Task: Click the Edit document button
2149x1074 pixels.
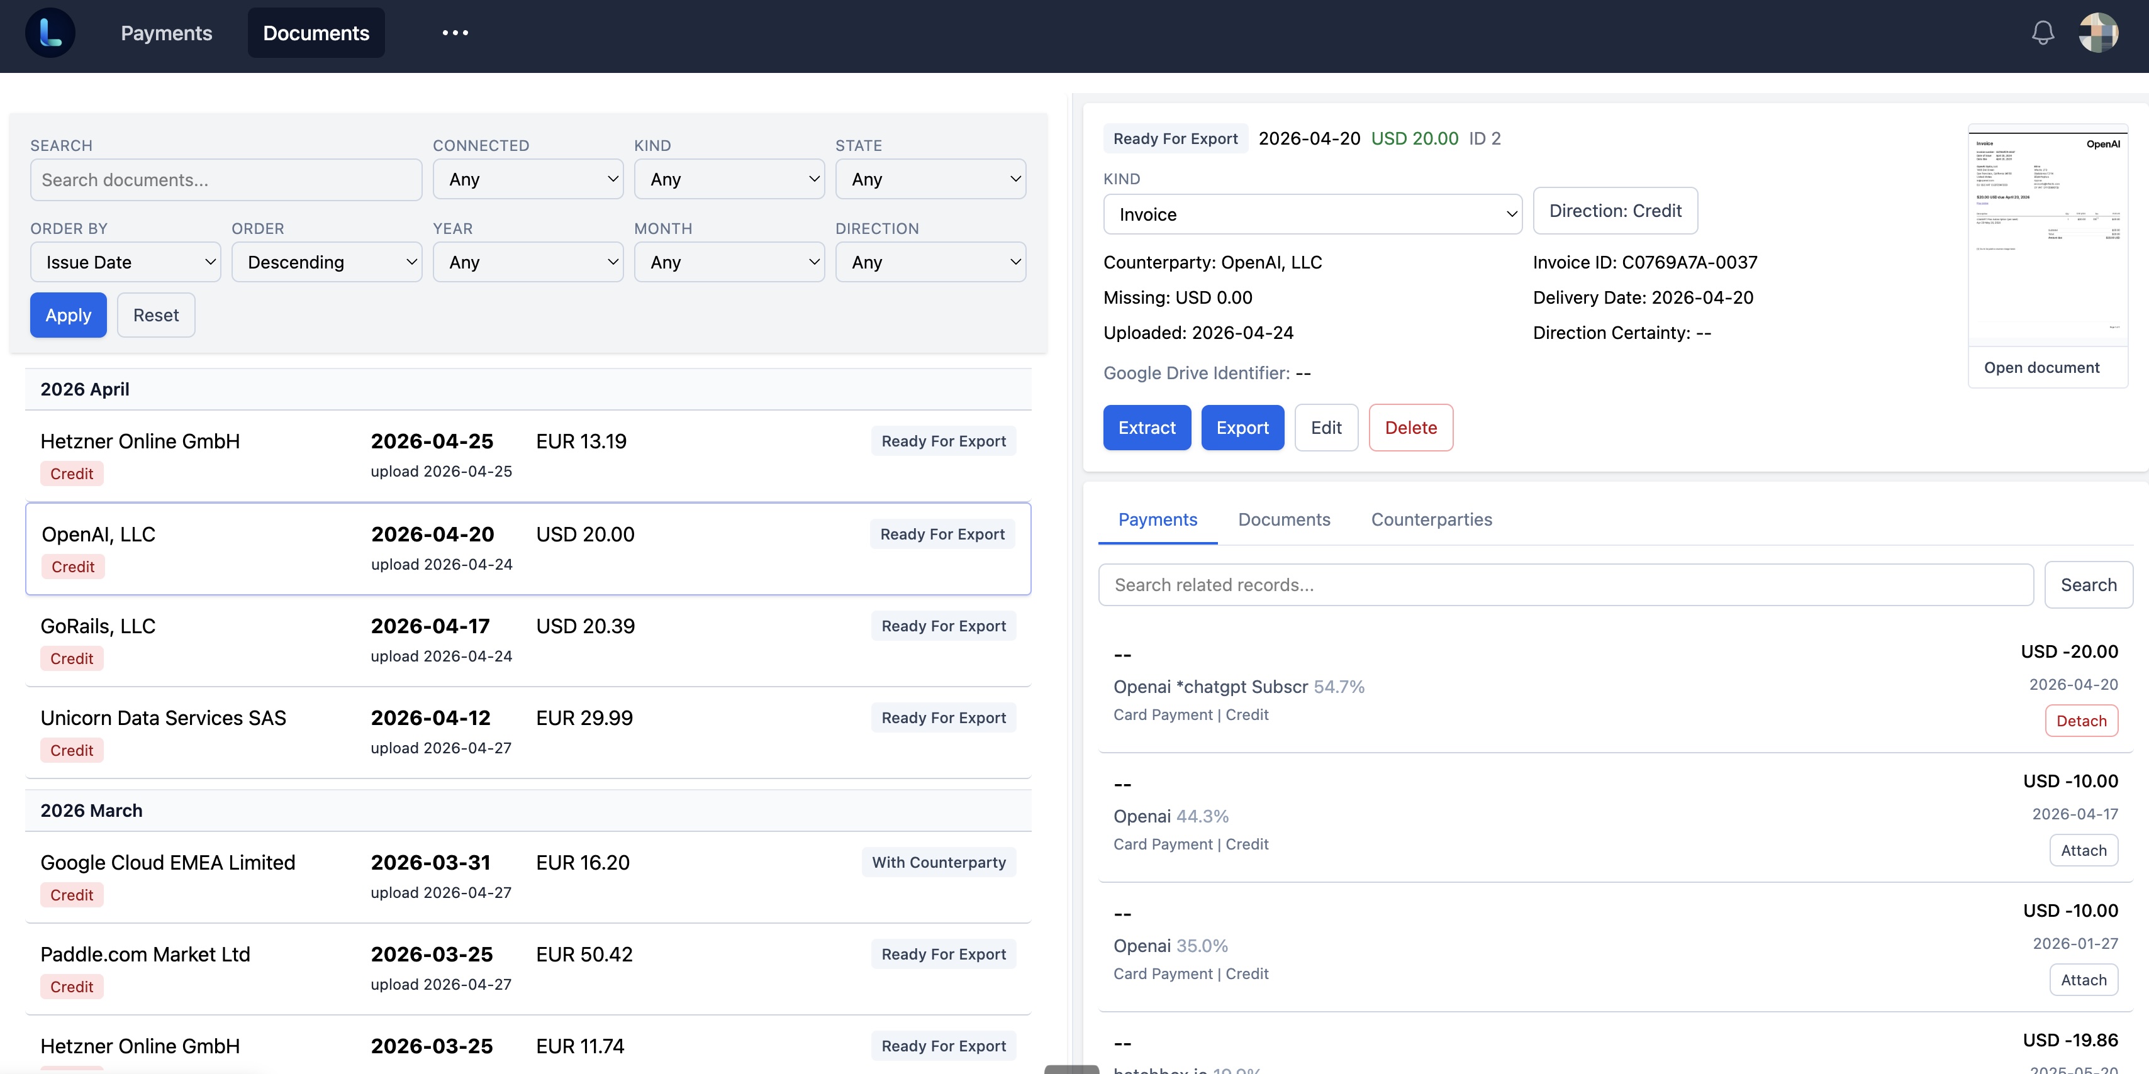Action: point(1326,428)
